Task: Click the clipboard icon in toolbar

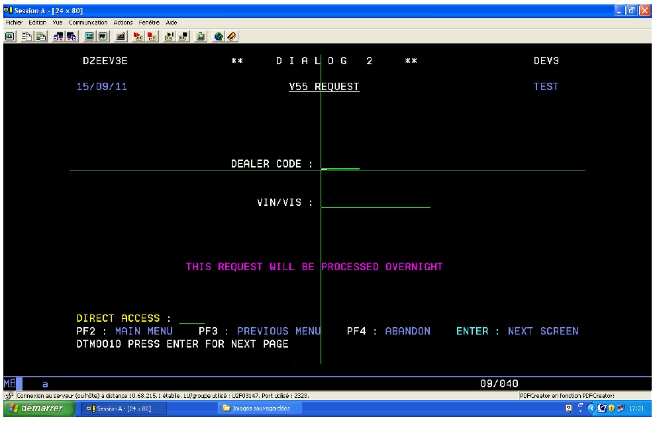Action: coord(199,36)
